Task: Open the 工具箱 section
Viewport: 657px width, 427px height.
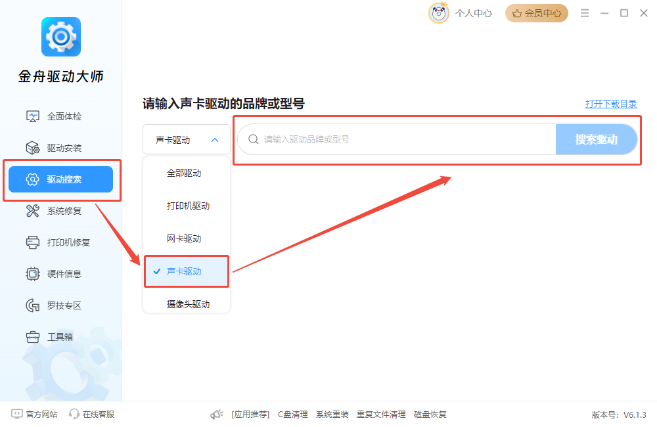Action: click(x=60, y=337)
